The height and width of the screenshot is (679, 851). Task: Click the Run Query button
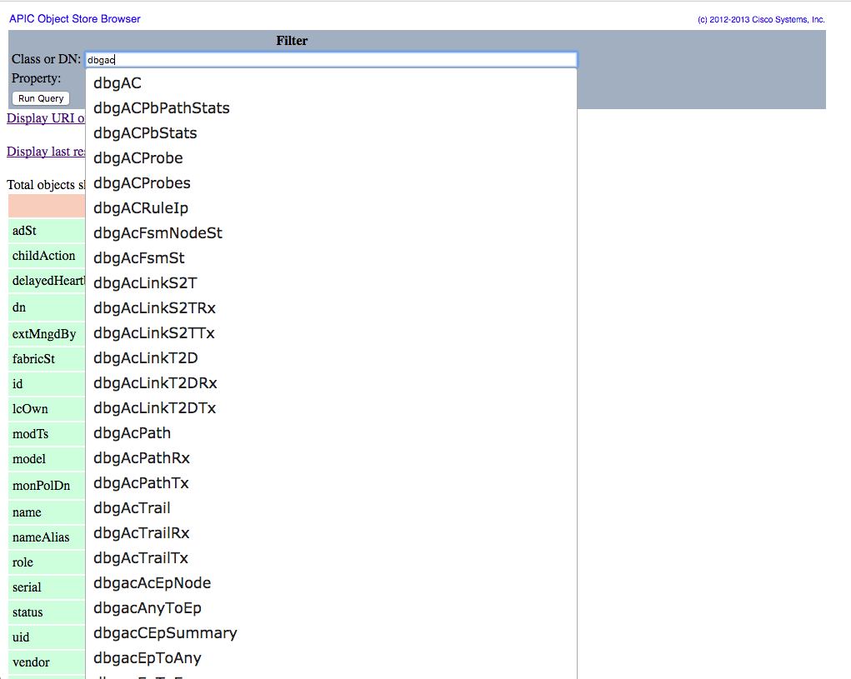41,98
